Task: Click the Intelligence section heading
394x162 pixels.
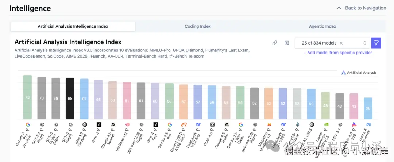Action: 30,8
